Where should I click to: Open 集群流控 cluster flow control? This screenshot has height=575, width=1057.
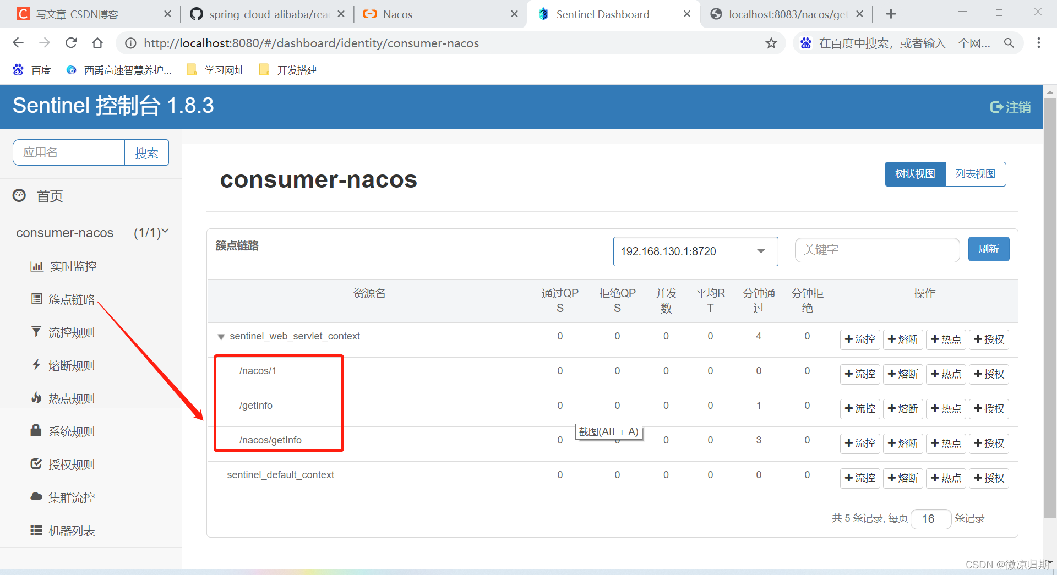point(63,497)
